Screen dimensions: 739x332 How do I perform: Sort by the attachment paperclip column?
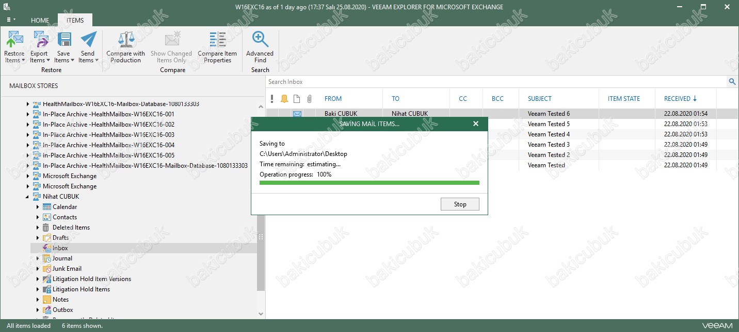click(x=309, y=99)
